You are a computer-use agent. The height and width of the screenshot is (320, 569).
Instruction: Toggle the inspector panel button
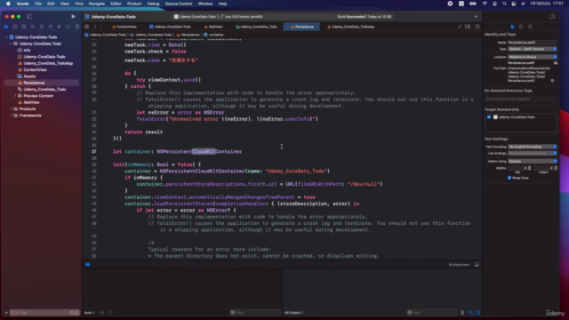552,16
